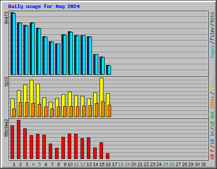Viewport: 217px width, 169px height.
Task: Select green day 11 label
Action: pyautogui.click(x=76, y=164)
